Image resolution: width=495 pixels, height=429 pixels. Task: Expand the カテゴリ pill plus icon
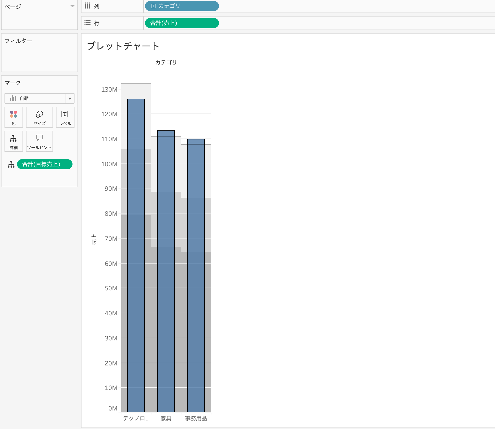(x=153, y=6)
